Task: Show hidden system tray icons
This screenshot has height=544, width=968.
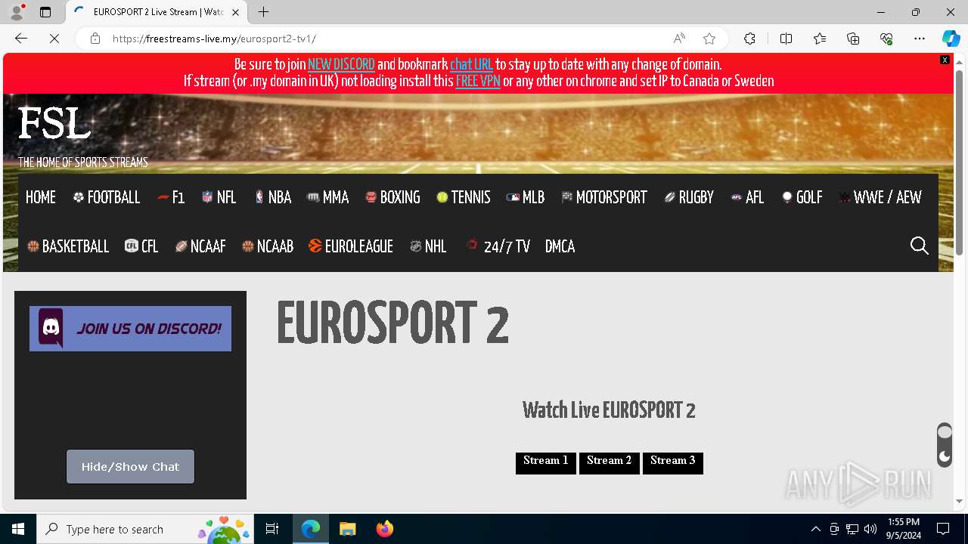Action: pyautogui.click(x=815, y=529)
